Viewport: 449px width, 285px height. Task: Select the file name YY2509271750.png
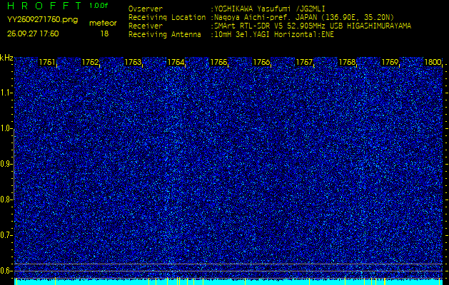point(42,20)
